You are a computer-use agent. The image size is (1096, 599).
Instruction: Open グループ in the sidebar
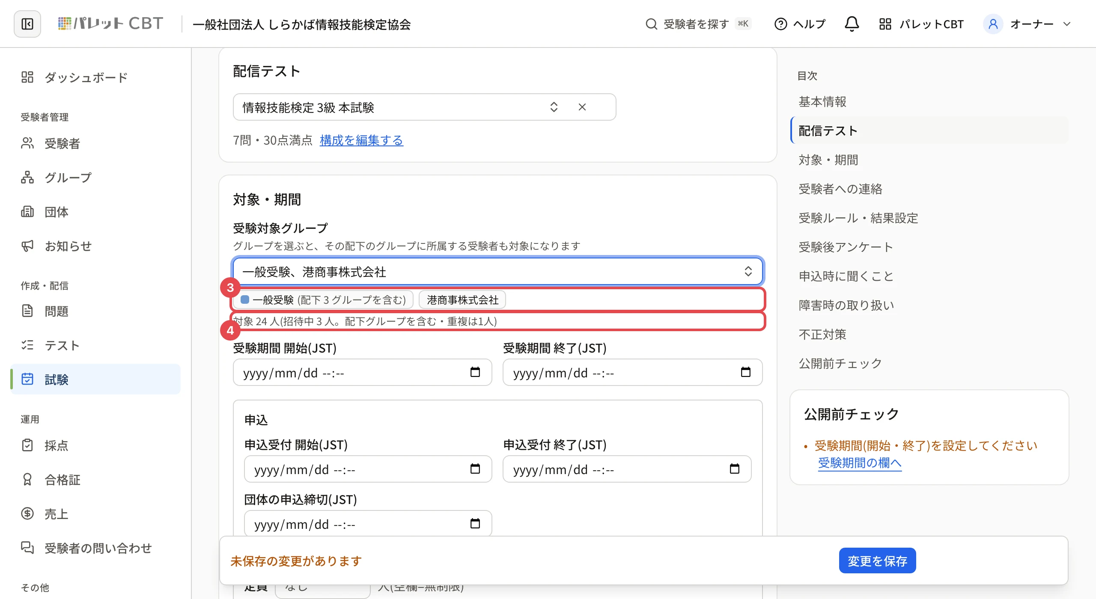[95, 178]
